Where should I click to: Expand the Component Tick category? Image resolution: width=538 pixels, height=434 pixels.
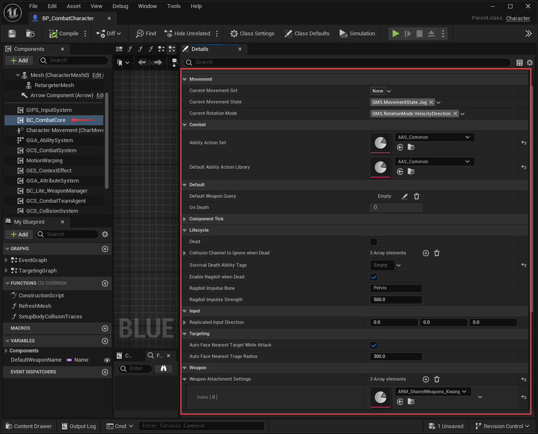pos(185,219)
